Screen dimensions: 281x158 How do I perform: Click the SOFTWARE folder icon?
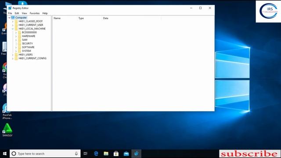tap(19, 47)
